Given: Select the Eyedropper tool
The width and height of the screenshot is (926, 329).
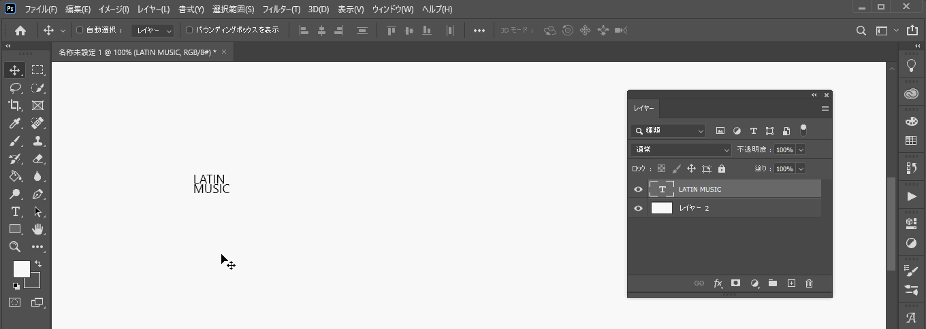Looking at the screenshot, I should (15, 123).
